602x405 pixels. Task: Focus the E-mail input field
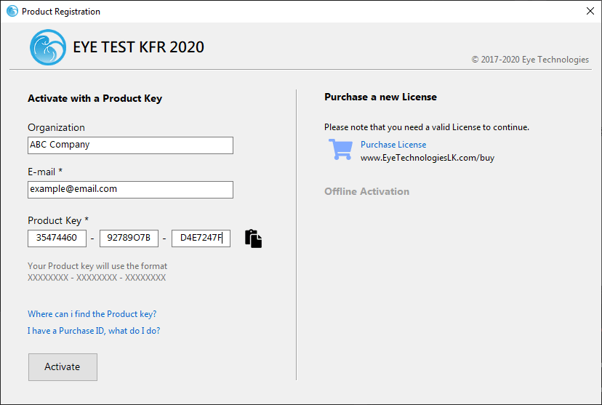[x=131, y=190]
